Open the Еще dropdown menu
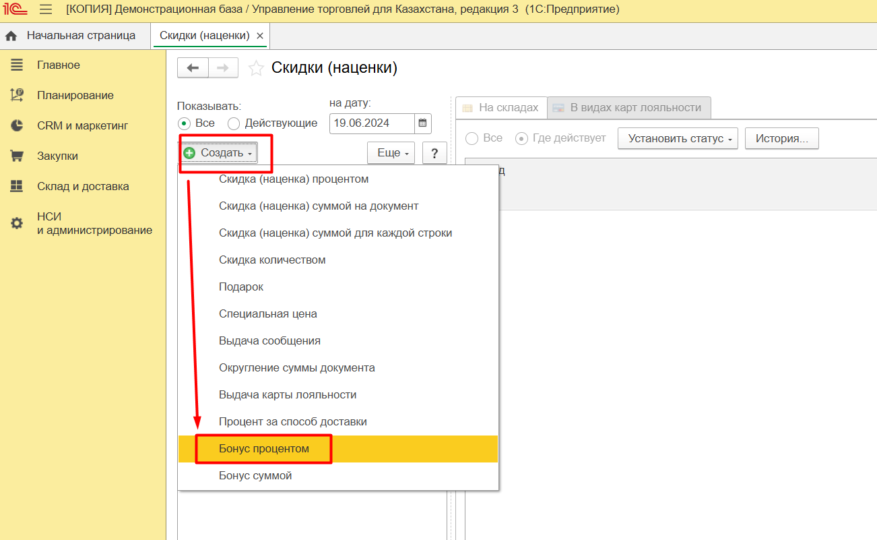Image resolution: width=877 pixels, height=540 pixels. pyautogui.click(x=391, y=153)
